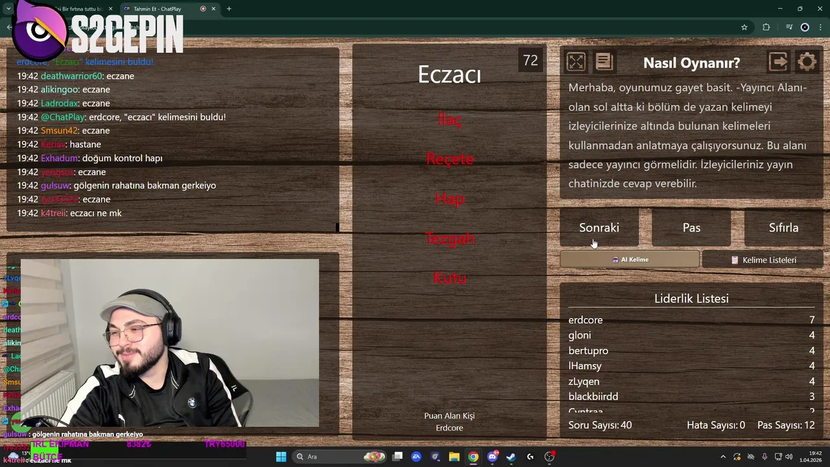Click the Hata Sayısı: 0 counter

point(716,425)
